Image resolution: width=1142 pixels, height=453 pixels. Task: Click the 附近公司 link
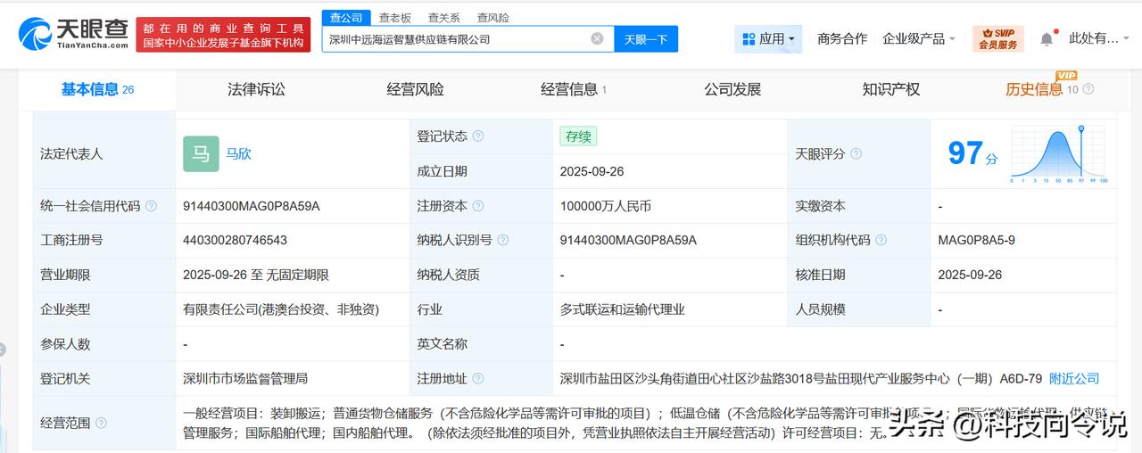click(1074, 378)
